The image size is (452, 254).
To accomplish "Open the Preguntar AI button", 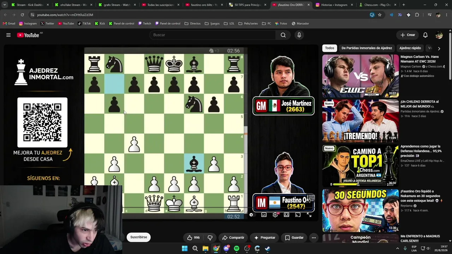I will [264, 238].
